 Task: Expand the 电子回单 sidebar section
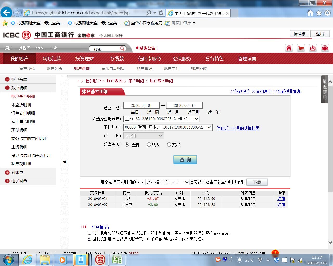click(7, 181)
